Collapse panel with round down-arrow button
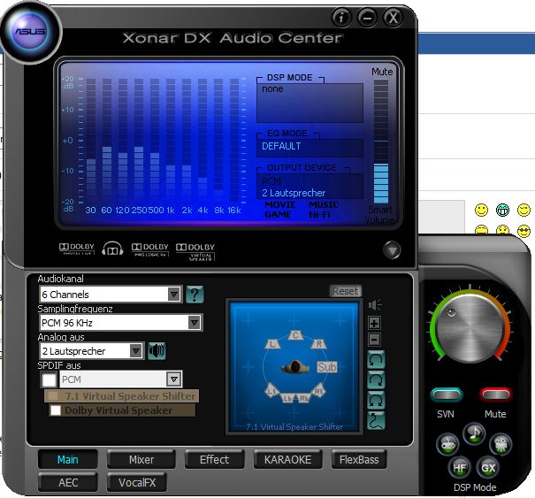This screenshot has width=535, height=498. coord(392,250)
